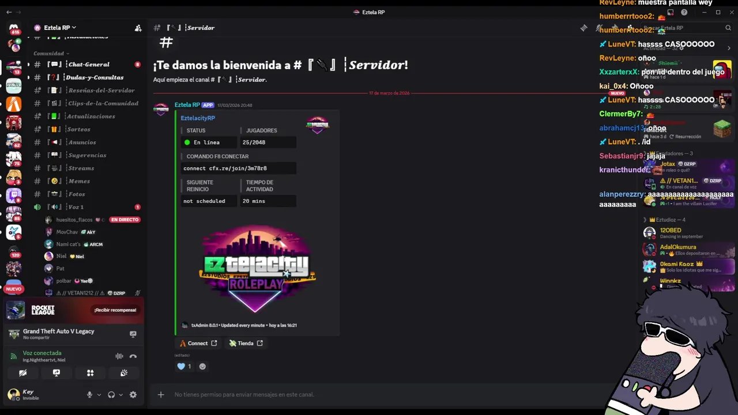
Task: Open the Chat-General channel
Action: (86, 65)
